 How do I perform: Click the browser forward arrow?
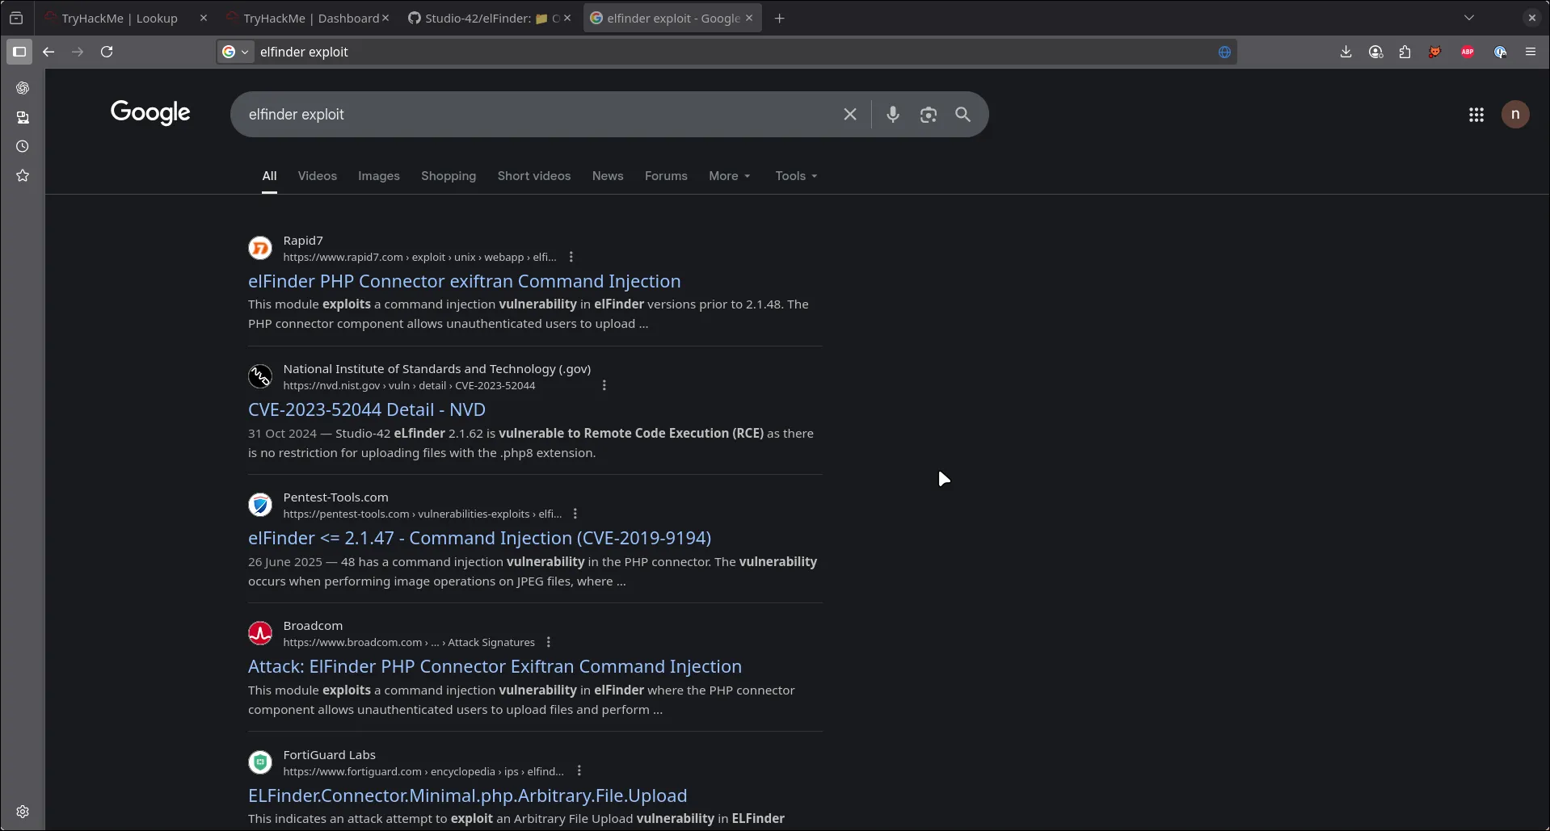tap(78, 52)
